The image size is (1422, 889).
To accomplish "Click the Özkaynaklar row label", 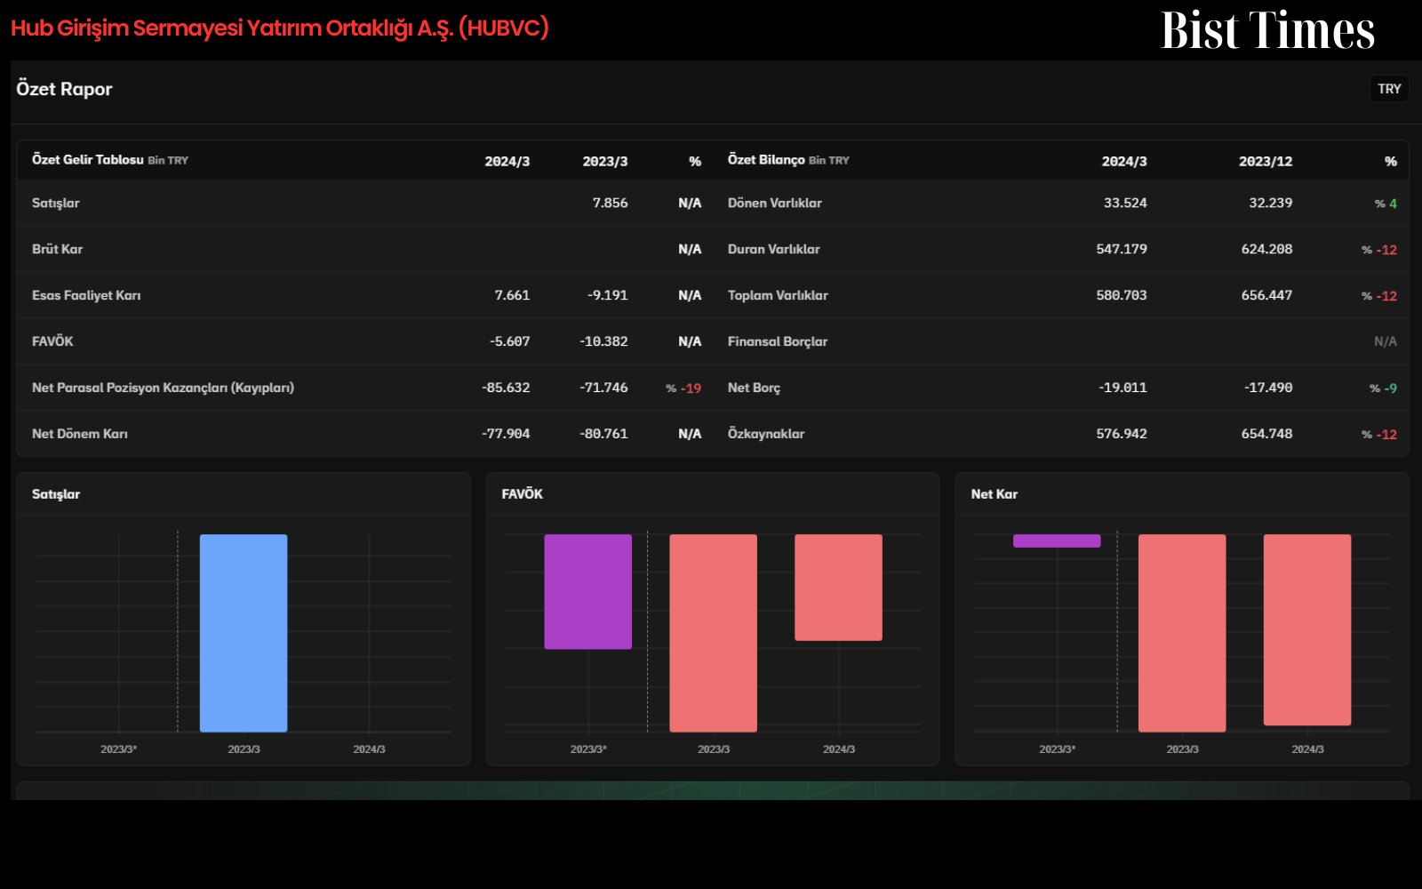I will 766,434.
